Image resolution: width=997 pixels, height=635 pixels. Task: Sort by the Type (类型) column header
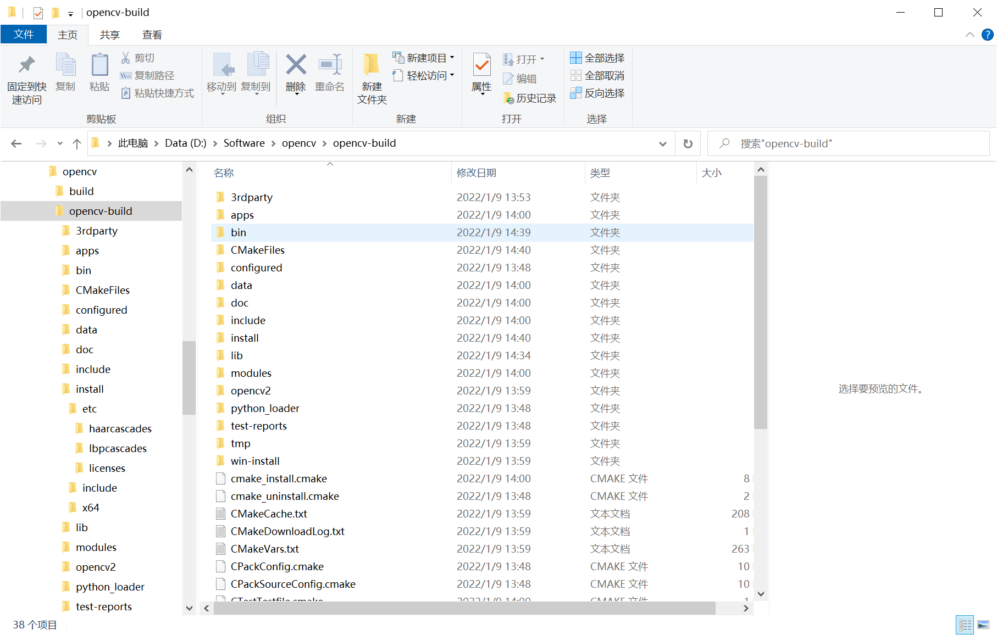click(641, 172)
